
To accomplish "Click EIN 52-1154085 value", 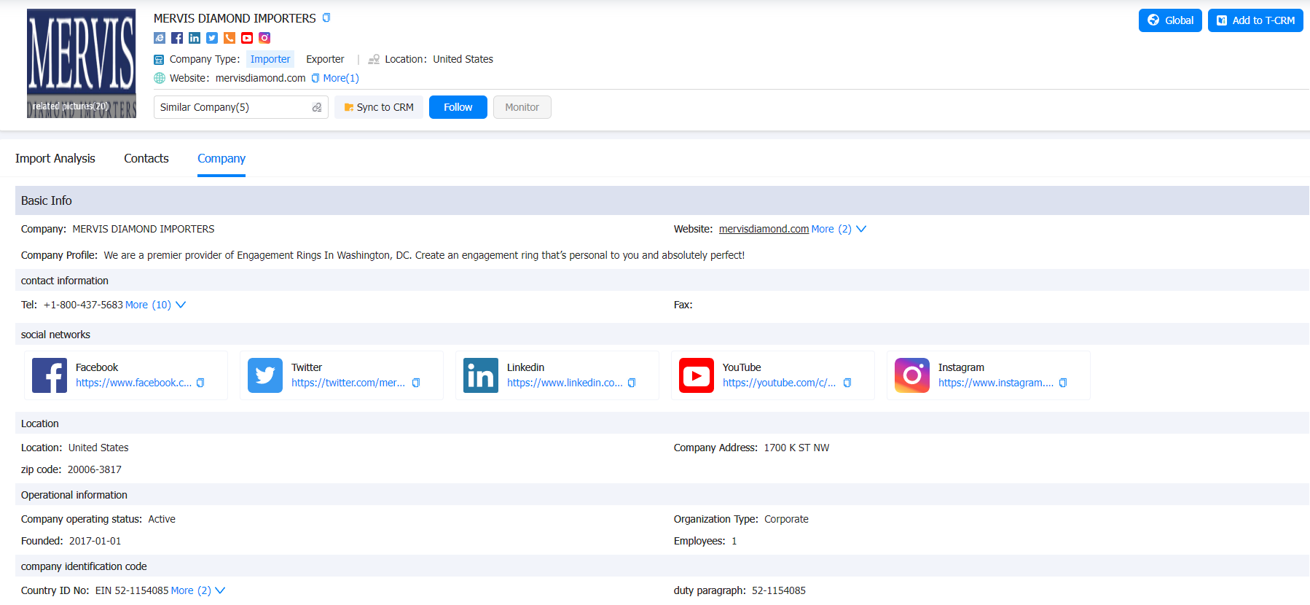I will click(x=132, y=590).
